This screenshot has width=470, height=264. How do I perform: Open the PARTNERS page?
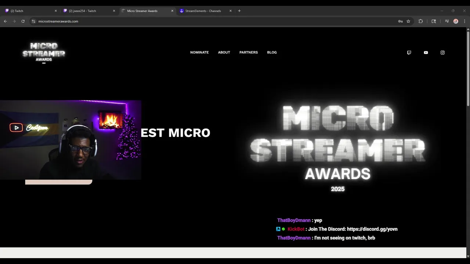click(x=249, y=52)
